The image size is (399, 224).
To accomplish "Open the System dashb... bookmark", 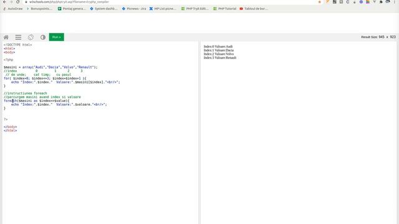I will tap(104, 9).
